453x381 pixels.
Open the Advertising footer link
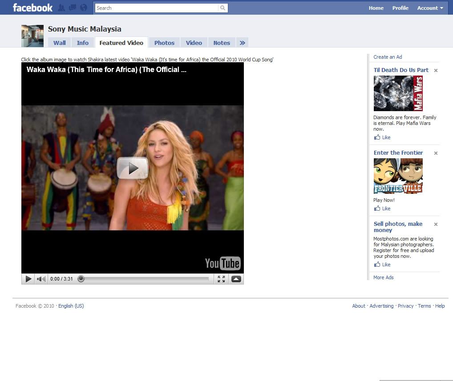(381, 306)
